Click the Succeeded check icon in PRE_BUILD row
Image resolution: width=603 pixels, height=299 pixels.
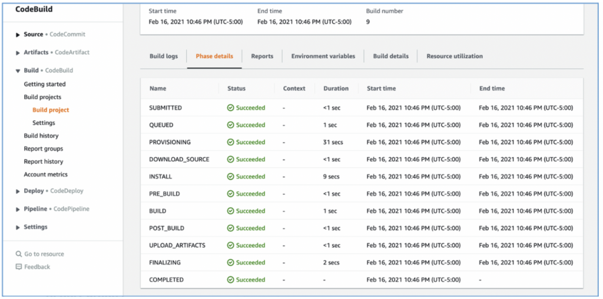click(x=231, y=194)
